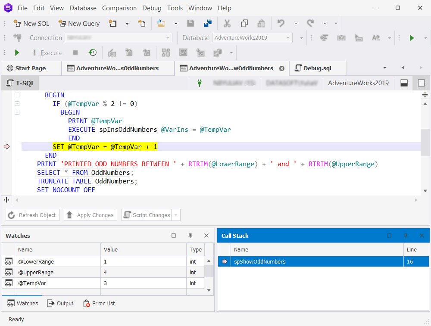Screen dimensions: 431x326
Task: Click the connection plug icon beside Connection
Action: (x=18, y=38)
